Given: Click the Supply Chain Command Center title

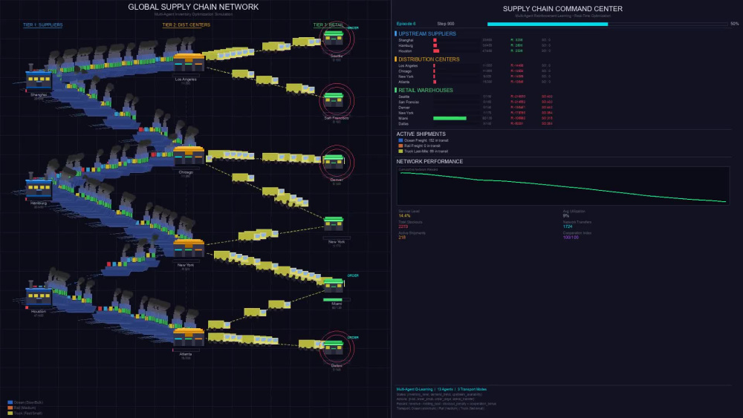Looking at the screenshot, I should tap(562, 9).
